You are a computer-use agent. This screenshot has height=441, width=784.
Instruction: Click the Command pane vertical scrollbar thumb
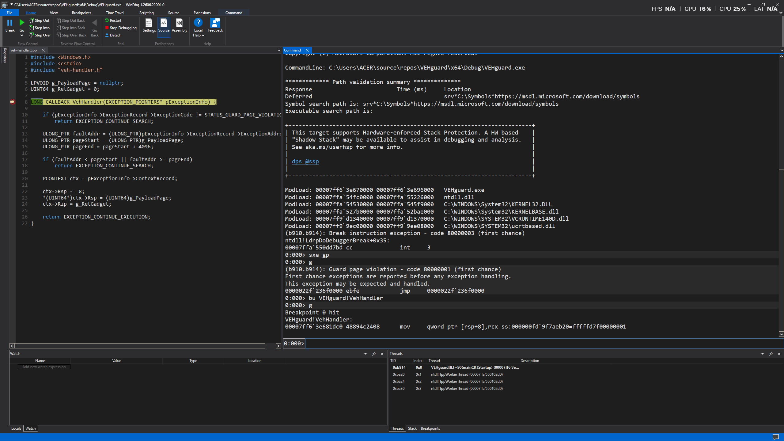[781, 250]
